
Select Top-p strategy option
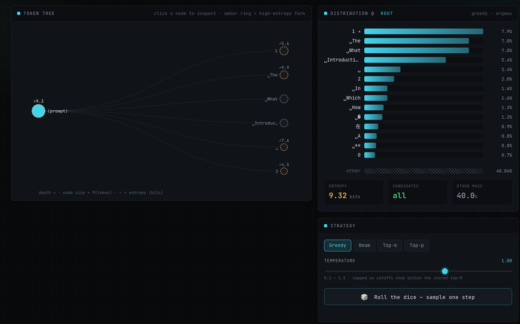tap(417, 245)
